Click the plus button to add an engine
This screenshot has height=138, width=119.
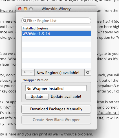(25, 72)
